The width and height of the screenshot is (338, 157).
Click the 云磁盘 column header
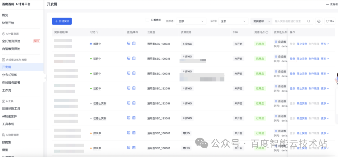click(151, 32)
